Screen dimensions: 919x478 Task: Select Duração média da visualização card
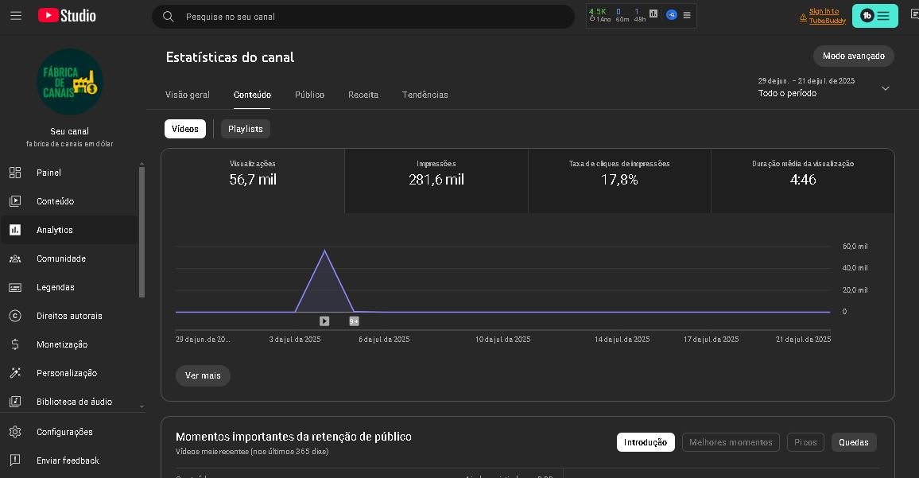click(803, 181)
